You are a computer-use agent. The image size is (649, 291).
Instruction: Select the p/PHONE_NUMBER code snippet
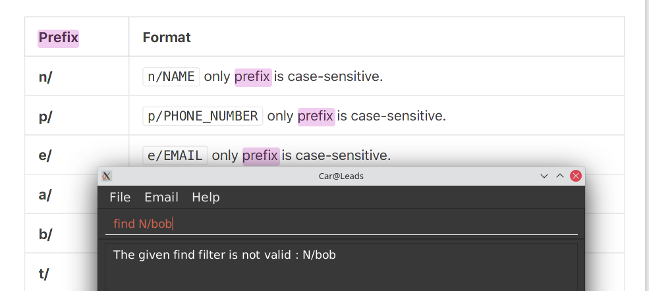click(203, 117)
